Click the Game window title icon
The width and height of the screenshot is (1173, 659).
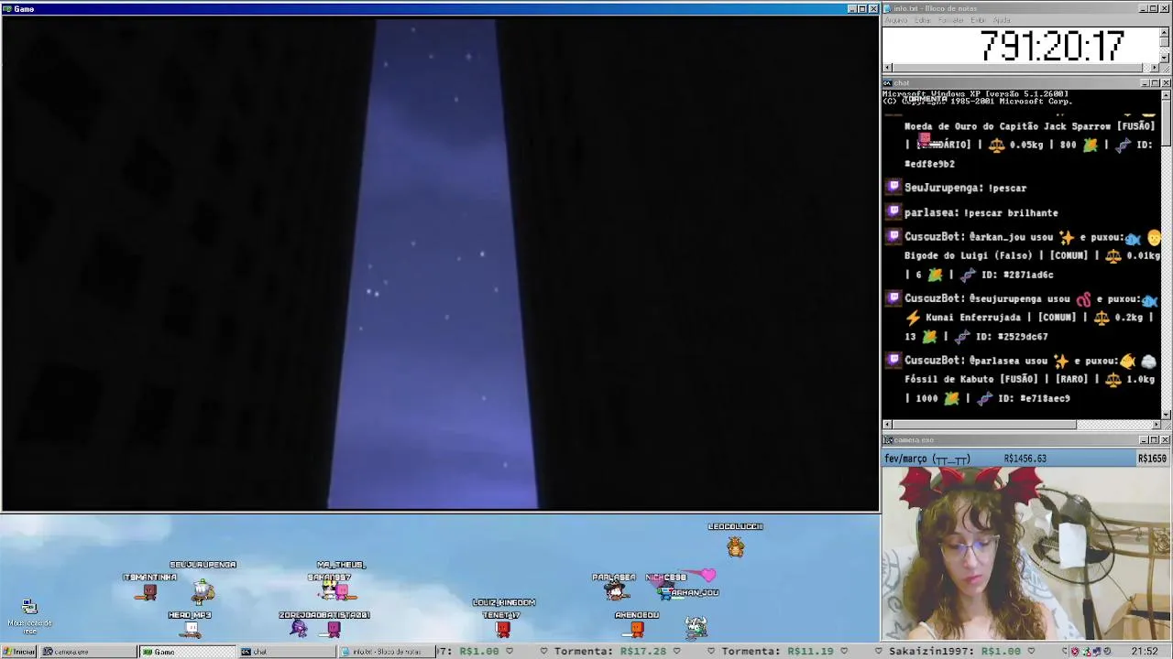(6, 8)
